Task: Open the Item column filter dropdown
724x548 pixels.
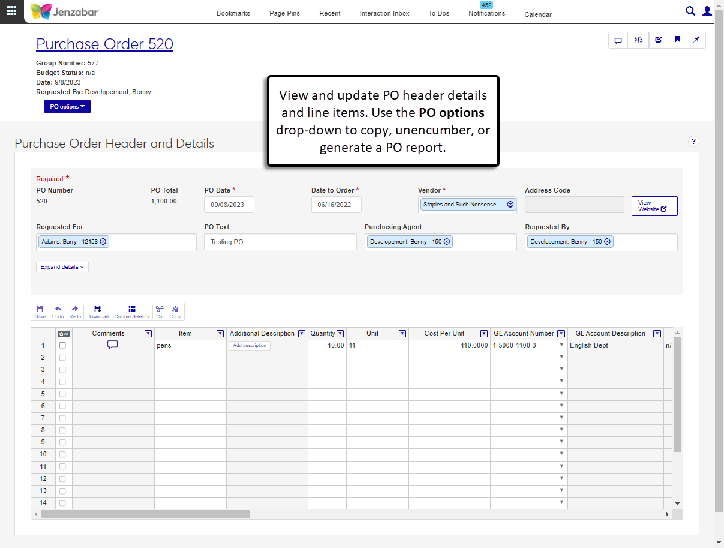Action: coord(220,334)
